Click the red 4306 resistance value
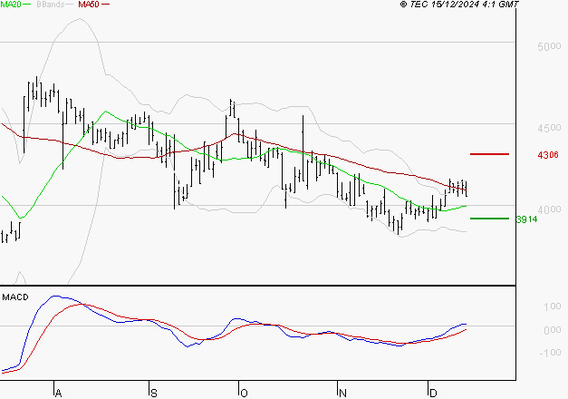568x399 pixels. pyautogui.click(x=548, y=155)
